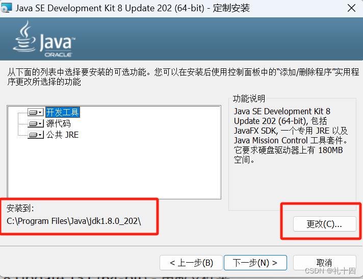Cancel installation with 取消 button
The height and width of the screenshot is (279, 363).
[325, 263]
